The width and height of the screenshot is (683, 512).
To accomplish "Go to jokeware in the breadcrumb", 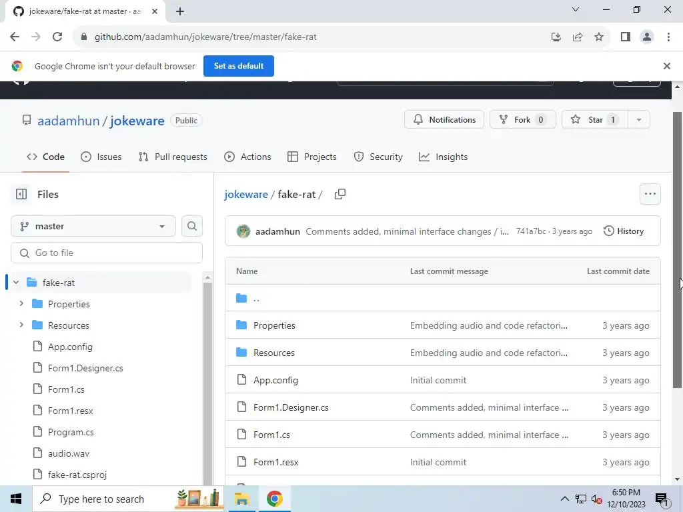I will coord(246,194).
